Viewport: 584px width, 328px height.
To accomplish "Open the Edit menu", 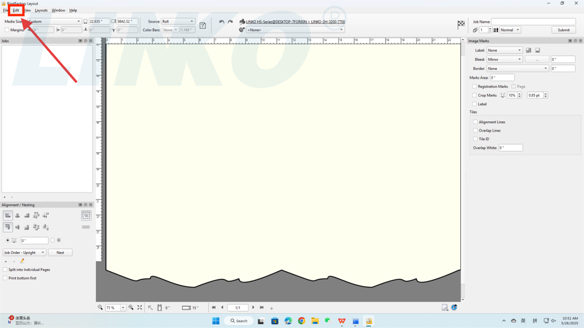I will pyautogui.click(x=16, y=10).
